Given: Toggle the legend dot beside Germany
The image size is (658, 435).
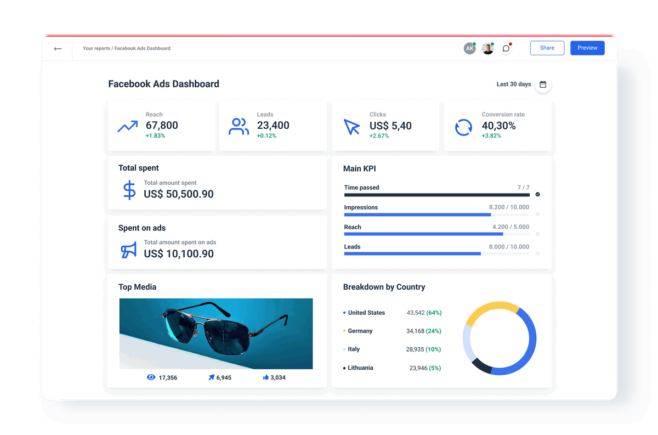Looking at the screenshot, I should coord(345,331).
